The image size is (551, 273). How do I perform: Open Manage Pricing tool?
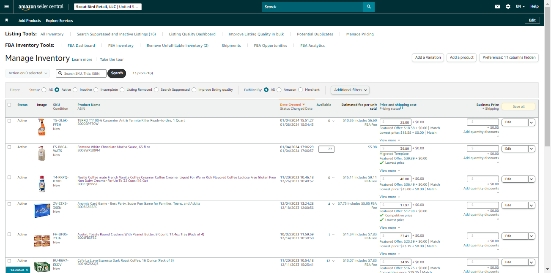point(360,34)
